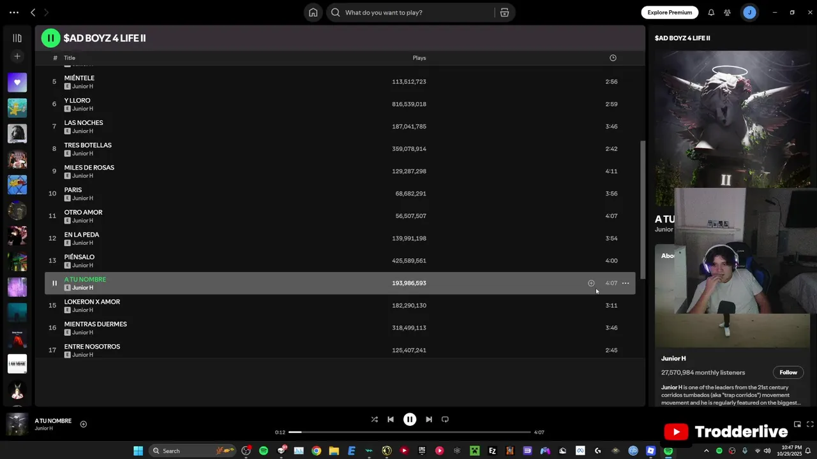The image size is (817, 459).
Task: Open notifications bell
Action: click(711, 12)
